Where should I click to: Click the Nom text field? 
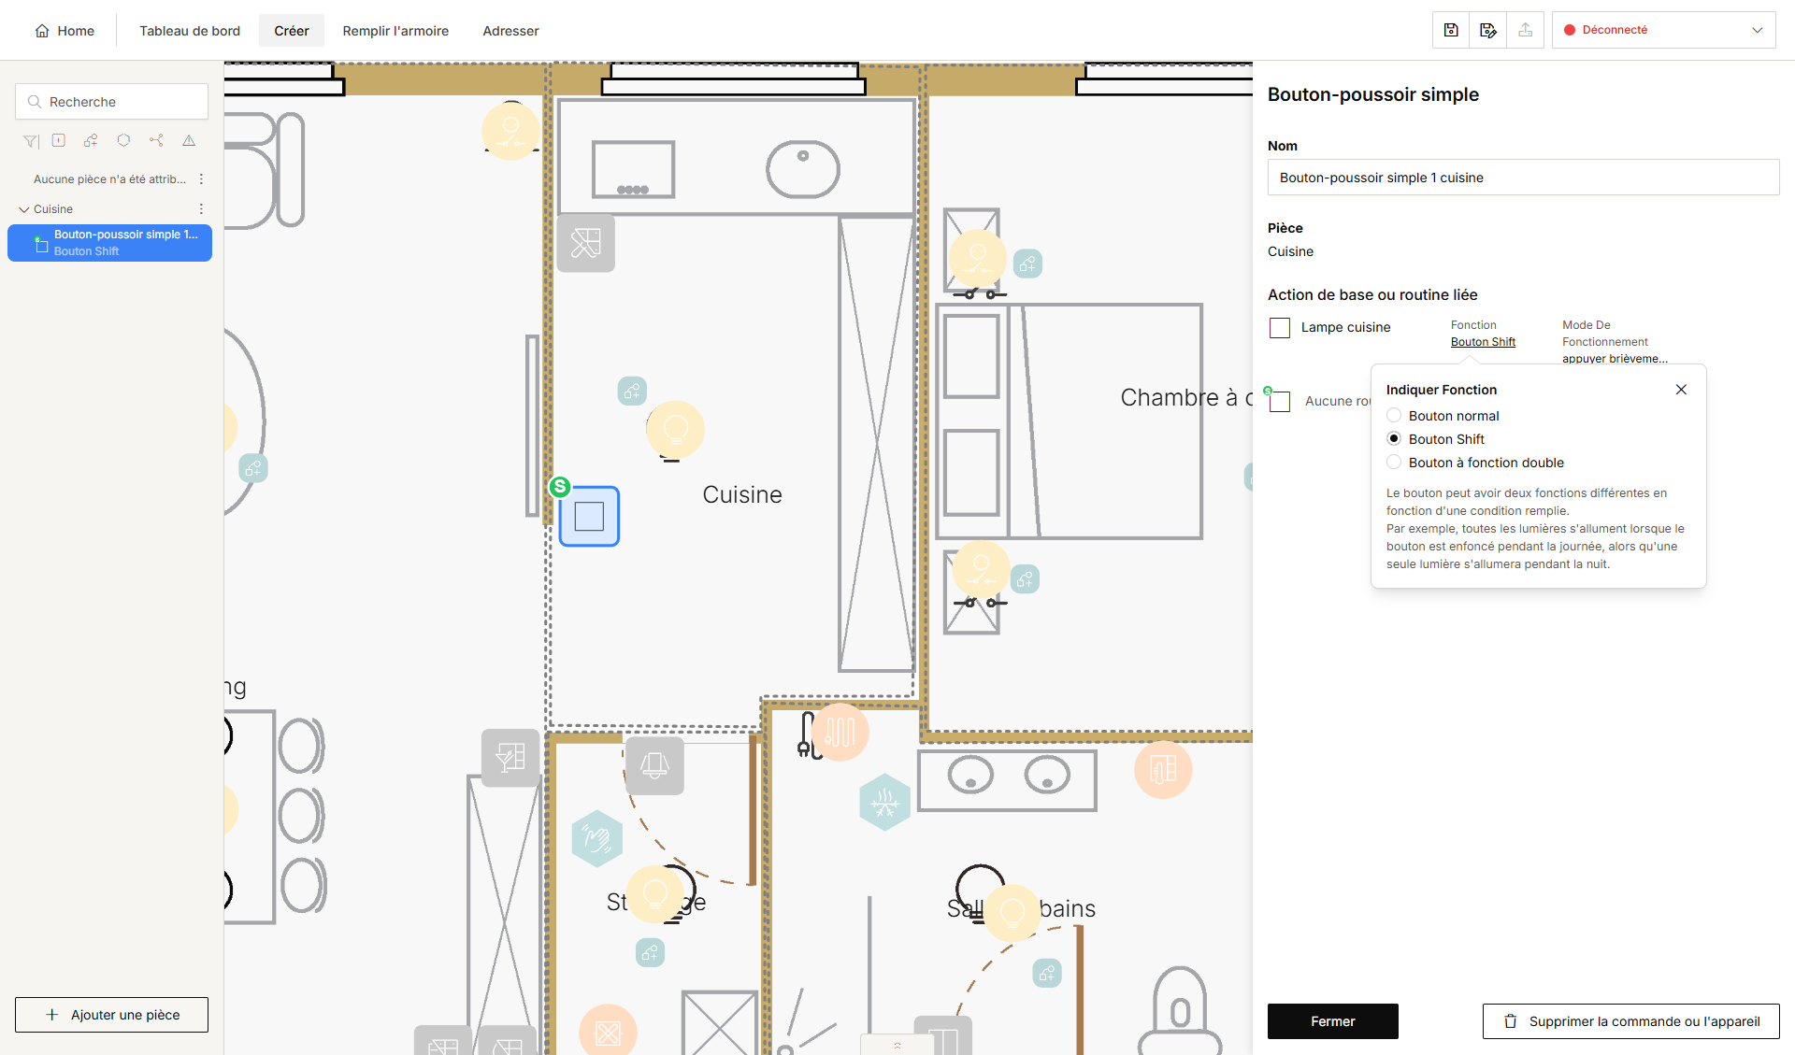[x=1523, y=178]
